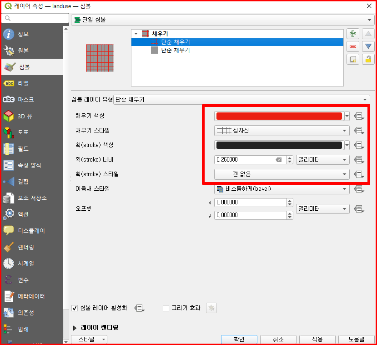Open the 획 스타일 펜 없음 dropdown
Image resolution: width=377 pixels, height=345 pixels.
click(282, 174)
